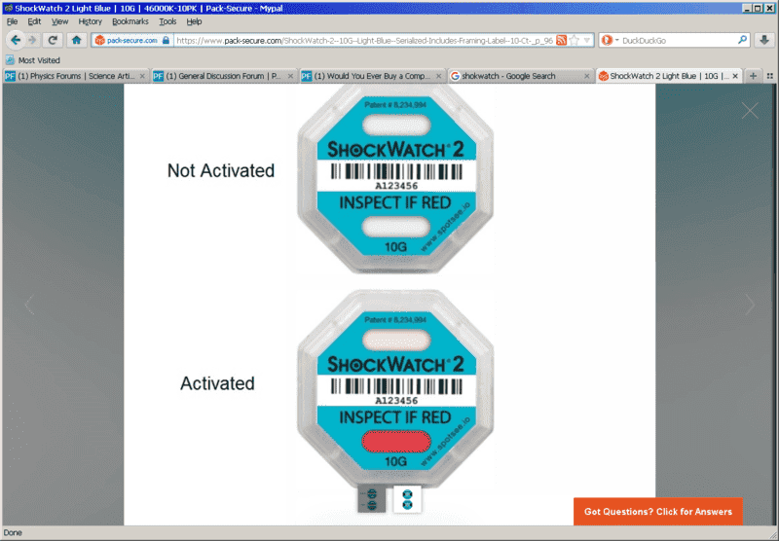Click the padlock security icon in address bar
This screenshot has height=541, width=779.
point(166,40)
